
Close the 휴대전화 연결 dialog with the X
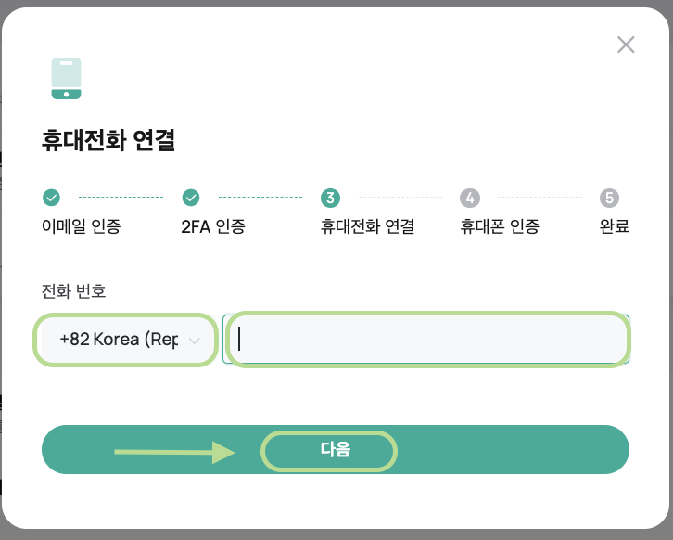pos(626,45)
